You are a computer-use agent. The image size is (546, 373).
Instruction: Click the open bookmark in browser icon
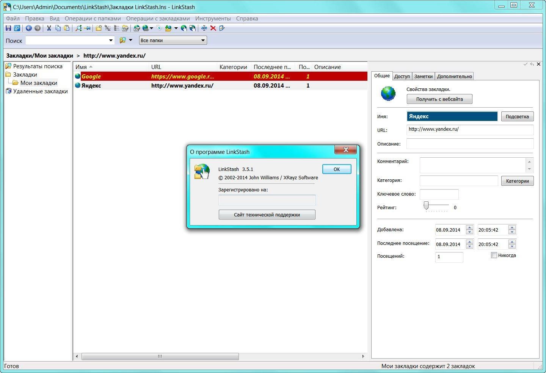136,28
